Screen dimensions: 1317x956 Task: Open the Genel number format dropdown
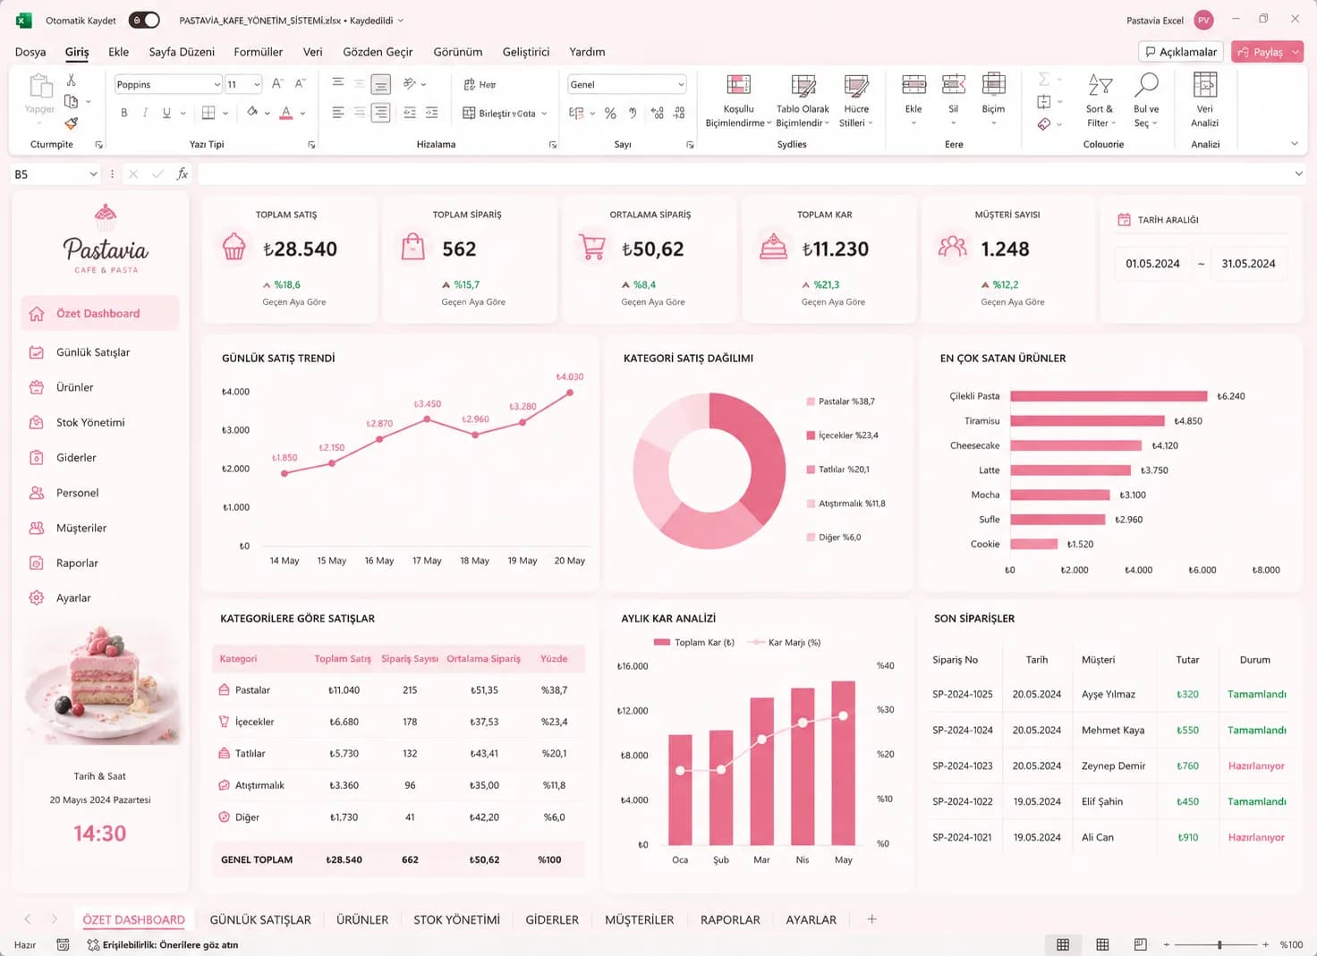point(681,84)
